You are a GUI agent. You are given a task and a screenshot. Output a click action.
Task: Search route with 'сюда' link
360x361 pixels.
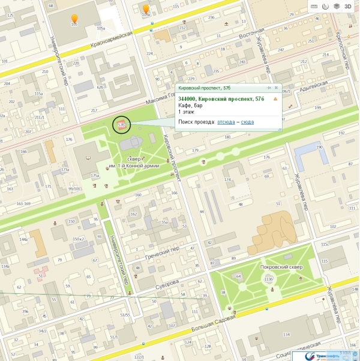point(247,122)
